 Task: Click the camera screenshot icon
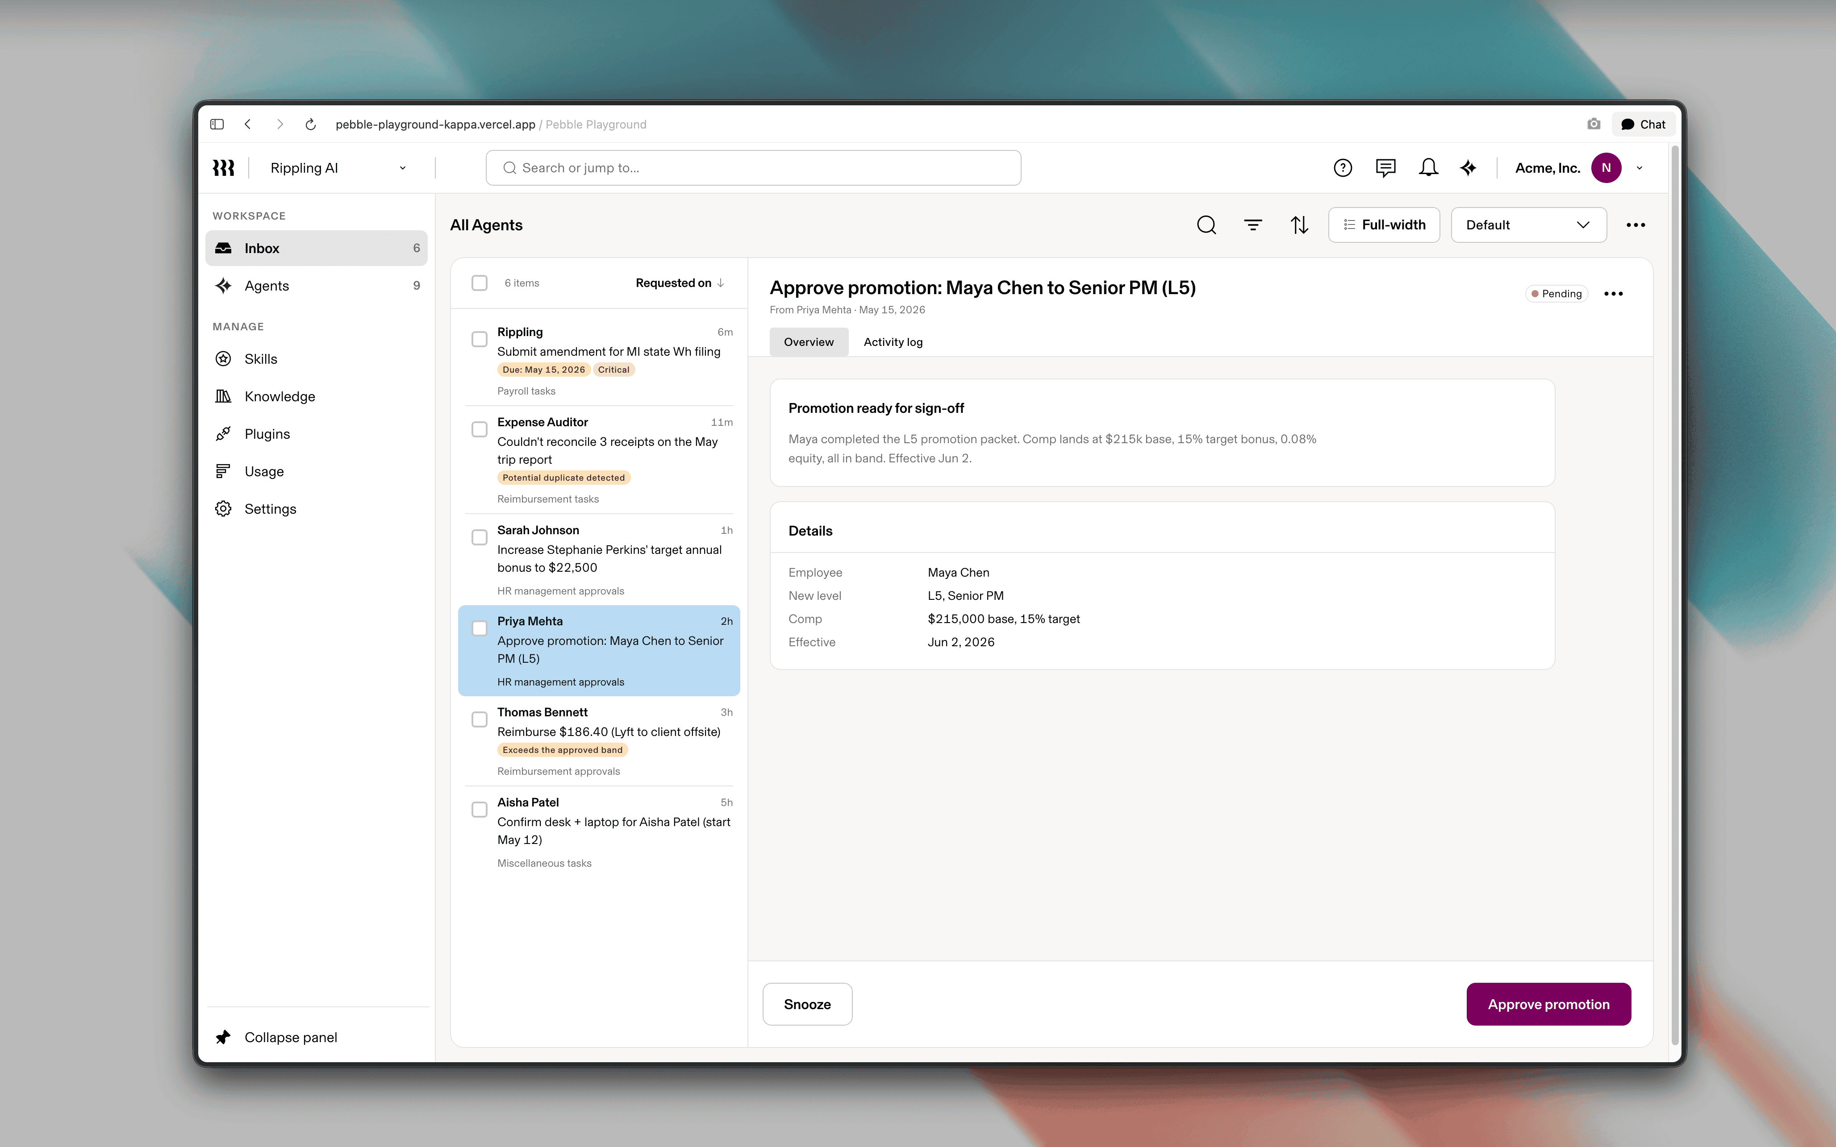tap(1593, 124)
